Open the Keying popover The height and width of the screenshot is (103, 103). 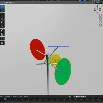point(15,97)
